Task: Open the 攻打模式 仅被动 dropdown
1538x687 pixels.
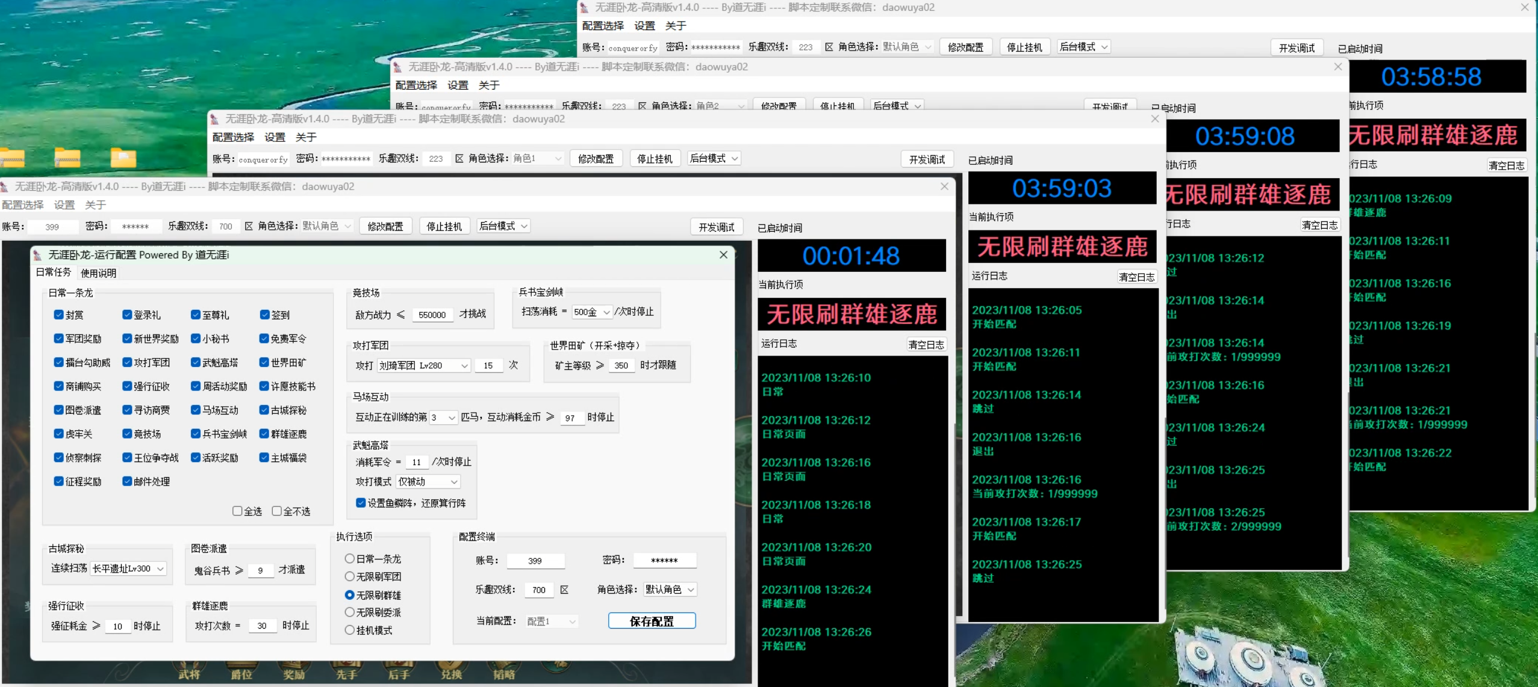Action: [x=428, y=482]
